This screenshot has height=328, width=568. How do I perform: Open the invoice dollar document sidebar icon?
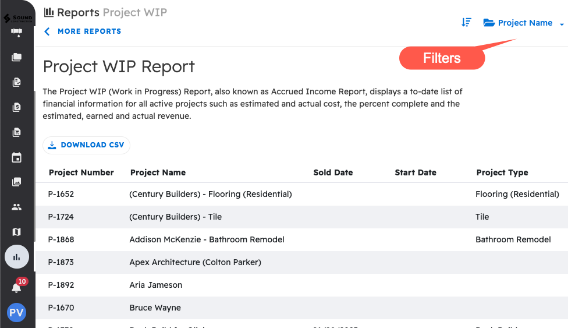pos(17,107)
